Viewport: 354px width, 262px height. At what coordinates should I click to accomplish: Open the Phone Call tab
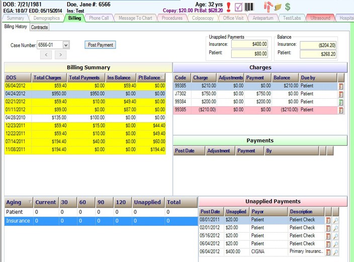click(x=99, y=18)
